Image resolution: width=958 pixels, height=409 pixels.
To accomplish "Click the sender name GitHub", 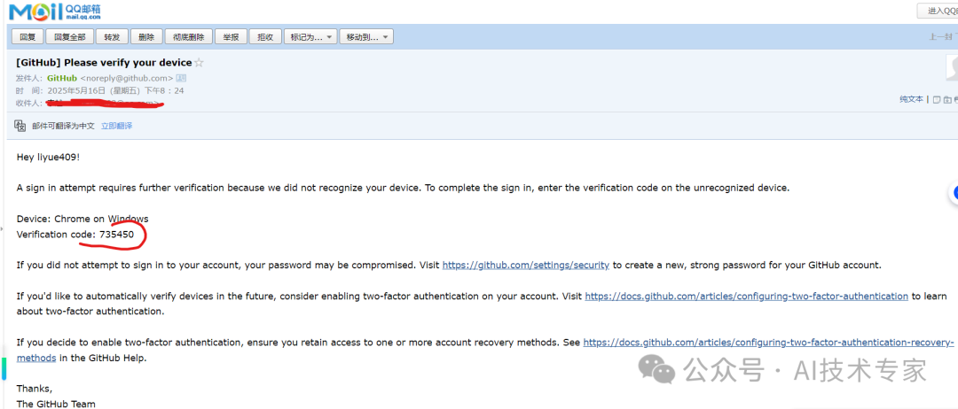I will (62, 78).
